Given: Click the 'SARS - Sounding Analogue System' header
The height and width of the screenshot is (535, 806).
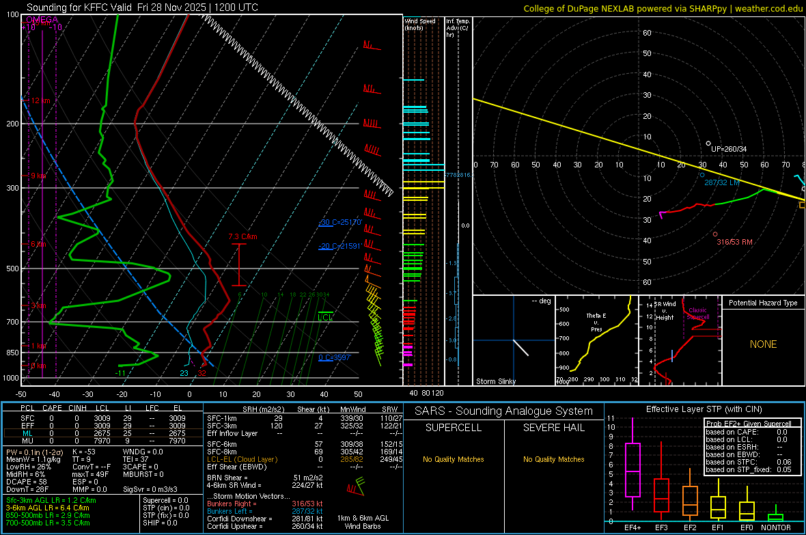Looking at the screenshot, I should click(504, 411).
